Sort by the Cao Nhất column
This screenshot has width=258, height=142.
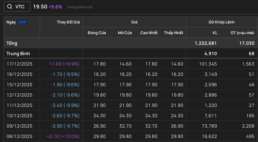(x=149, y=33)
